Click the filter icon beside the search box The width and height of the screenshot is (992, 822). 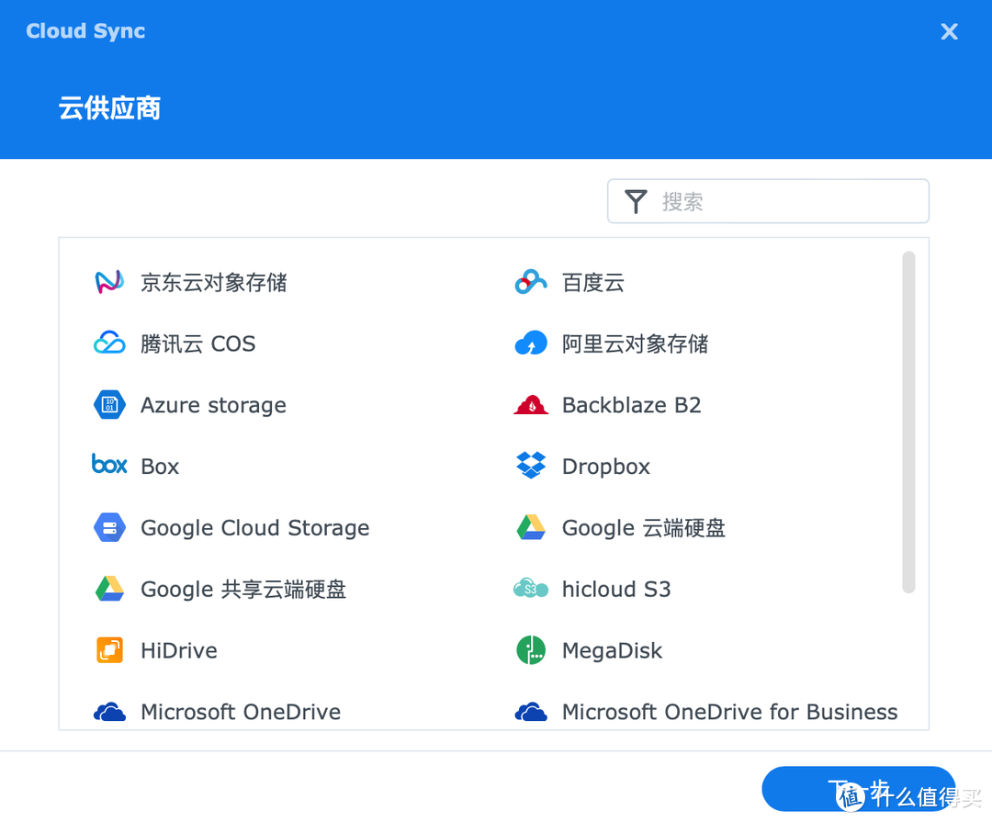click(x=635, y=201)
